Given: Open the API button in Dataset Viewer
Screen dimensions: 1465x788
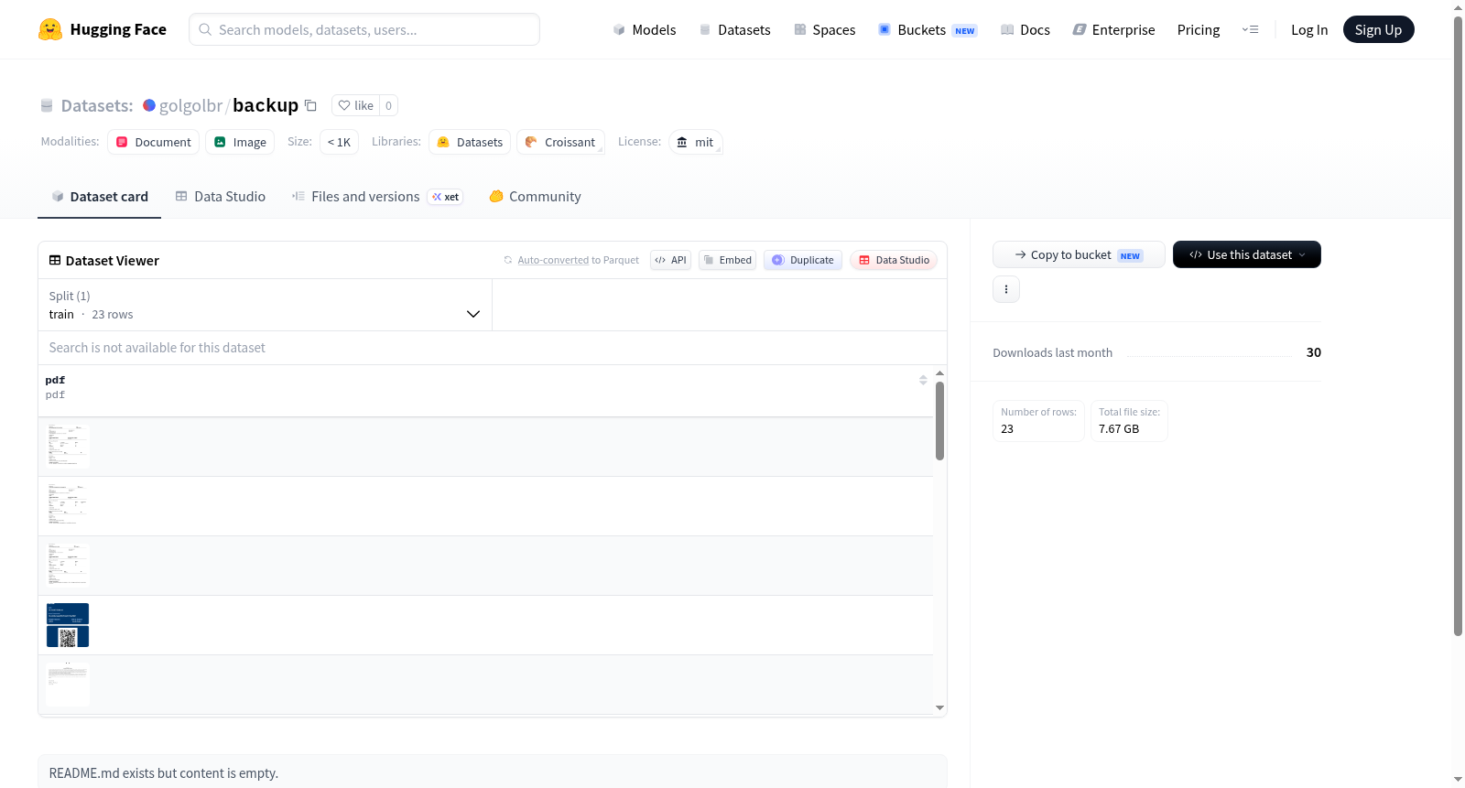Looking at the screenshot, I should tap(670, 260).
